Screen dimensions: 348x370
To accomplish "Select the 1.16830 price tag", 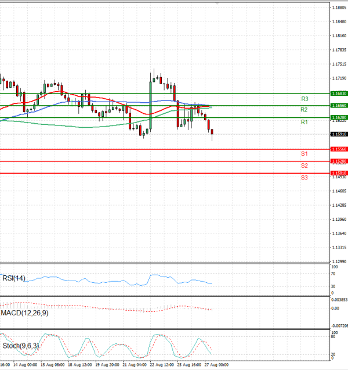I will click(339, 94).
